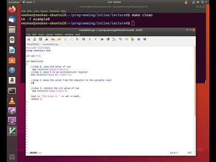The height and width of the screenshot is (162, 216).
Task: Click the Find Next arrow icon
Action: [90, 39]
